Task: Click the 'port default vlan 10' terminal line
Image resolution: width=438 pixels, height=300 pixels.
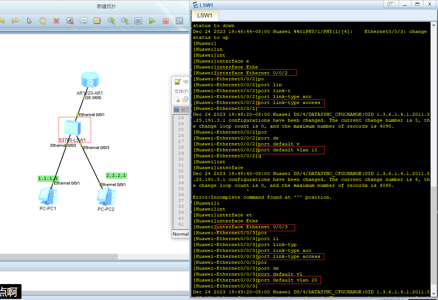Action: tap(288, 150)
